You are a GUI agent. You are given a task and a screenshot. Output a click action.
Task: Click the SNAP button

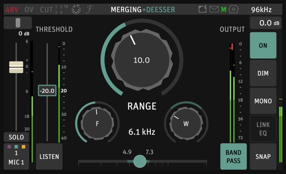(x=263, y=157)
